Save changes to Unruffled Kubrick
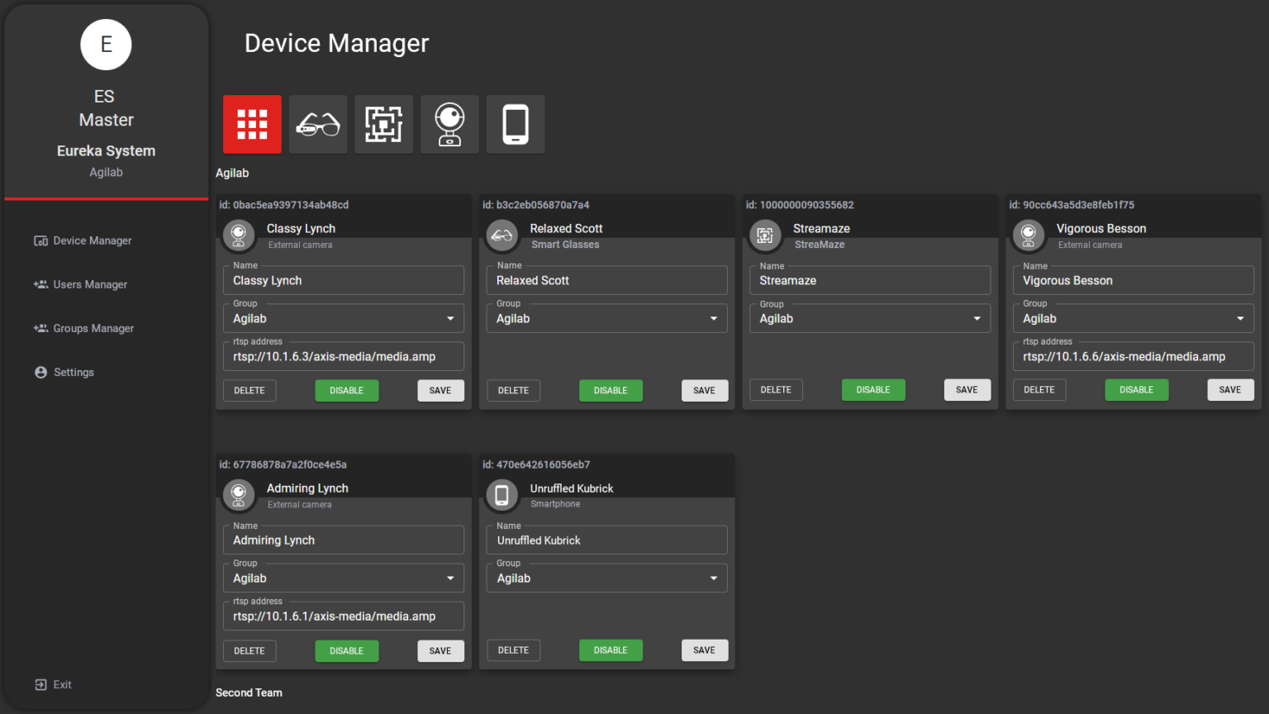 click(x=705, y=650)
